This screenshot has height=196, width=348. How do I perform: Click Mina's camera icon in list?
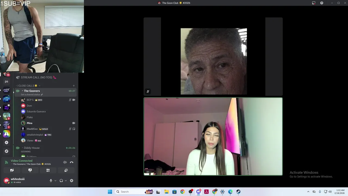pyautogui.click(x=74, y=123)
